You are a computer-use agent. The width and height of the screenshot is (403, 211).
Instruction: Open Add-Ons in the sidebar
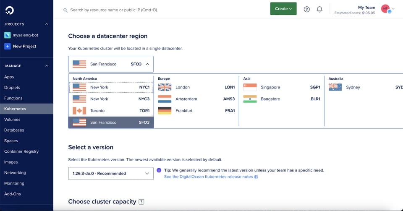coord(12,194)
